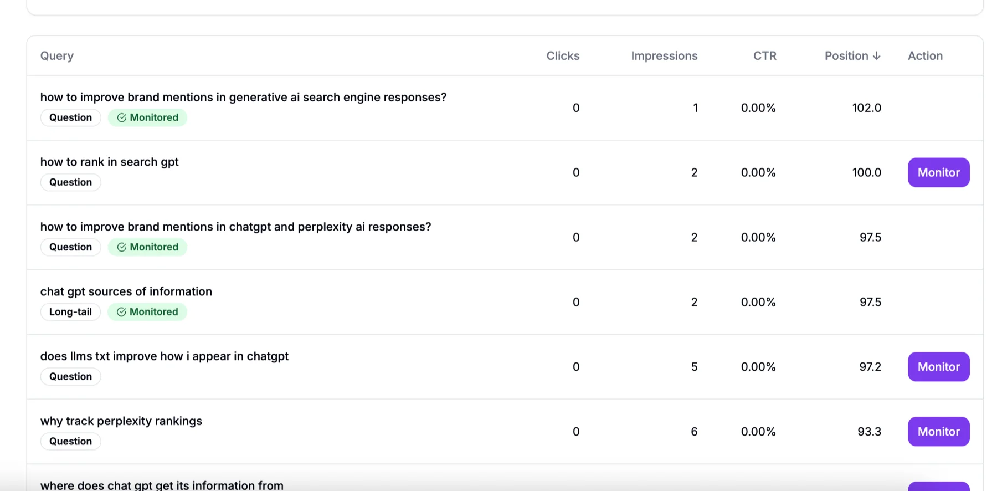
Task: Open query 'how to rank in search gpt'
Action: click(109, 162)
